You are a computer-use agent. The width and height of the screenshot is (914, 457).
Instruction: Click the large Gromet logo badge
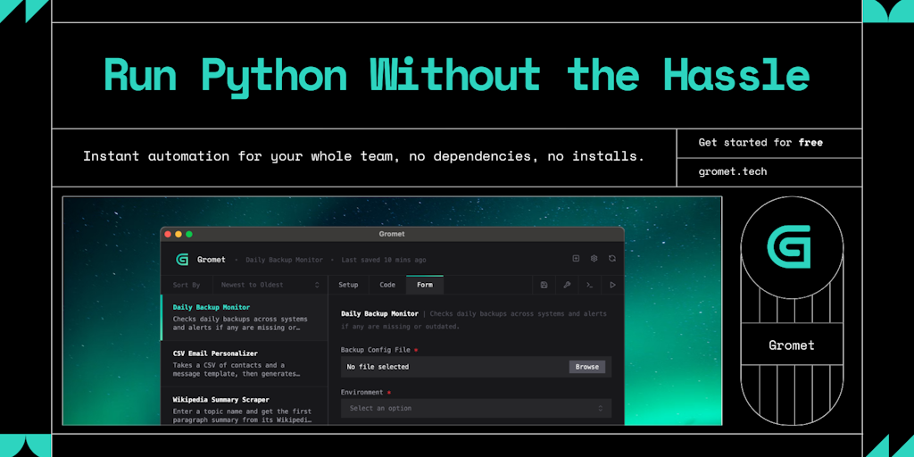(791, 247)
